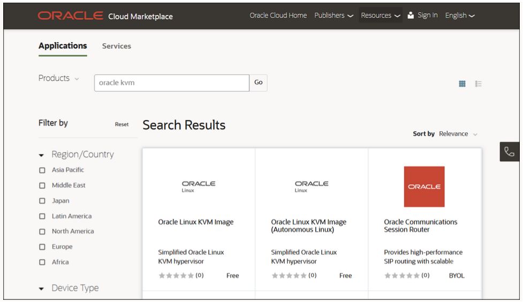Viewport: 523px width, 302px height.
Task: Click Oracle Linux logo on Autonomous Linux card
Action: tap(312, 186)
